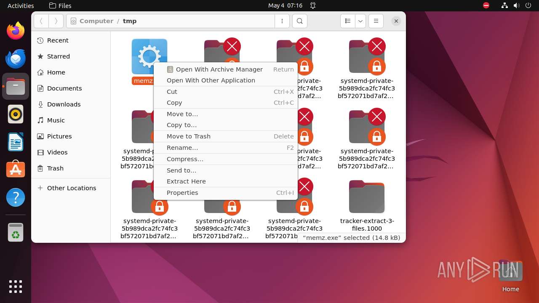539x303 pixels.
Task: Open Ubuntu Software from the dock
Action: (x=16, y=170)
